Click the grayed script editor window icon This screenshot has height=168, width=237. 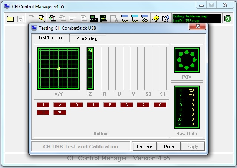point(73,19)
